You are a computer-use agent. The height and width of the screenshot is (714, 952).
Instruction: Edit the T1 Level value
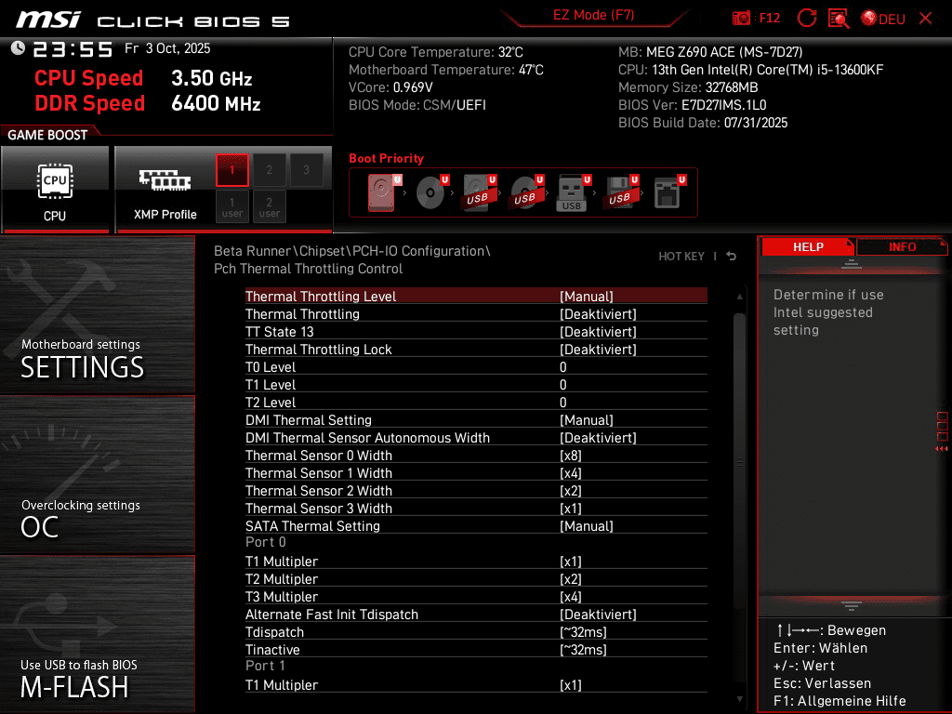point(476,384)
